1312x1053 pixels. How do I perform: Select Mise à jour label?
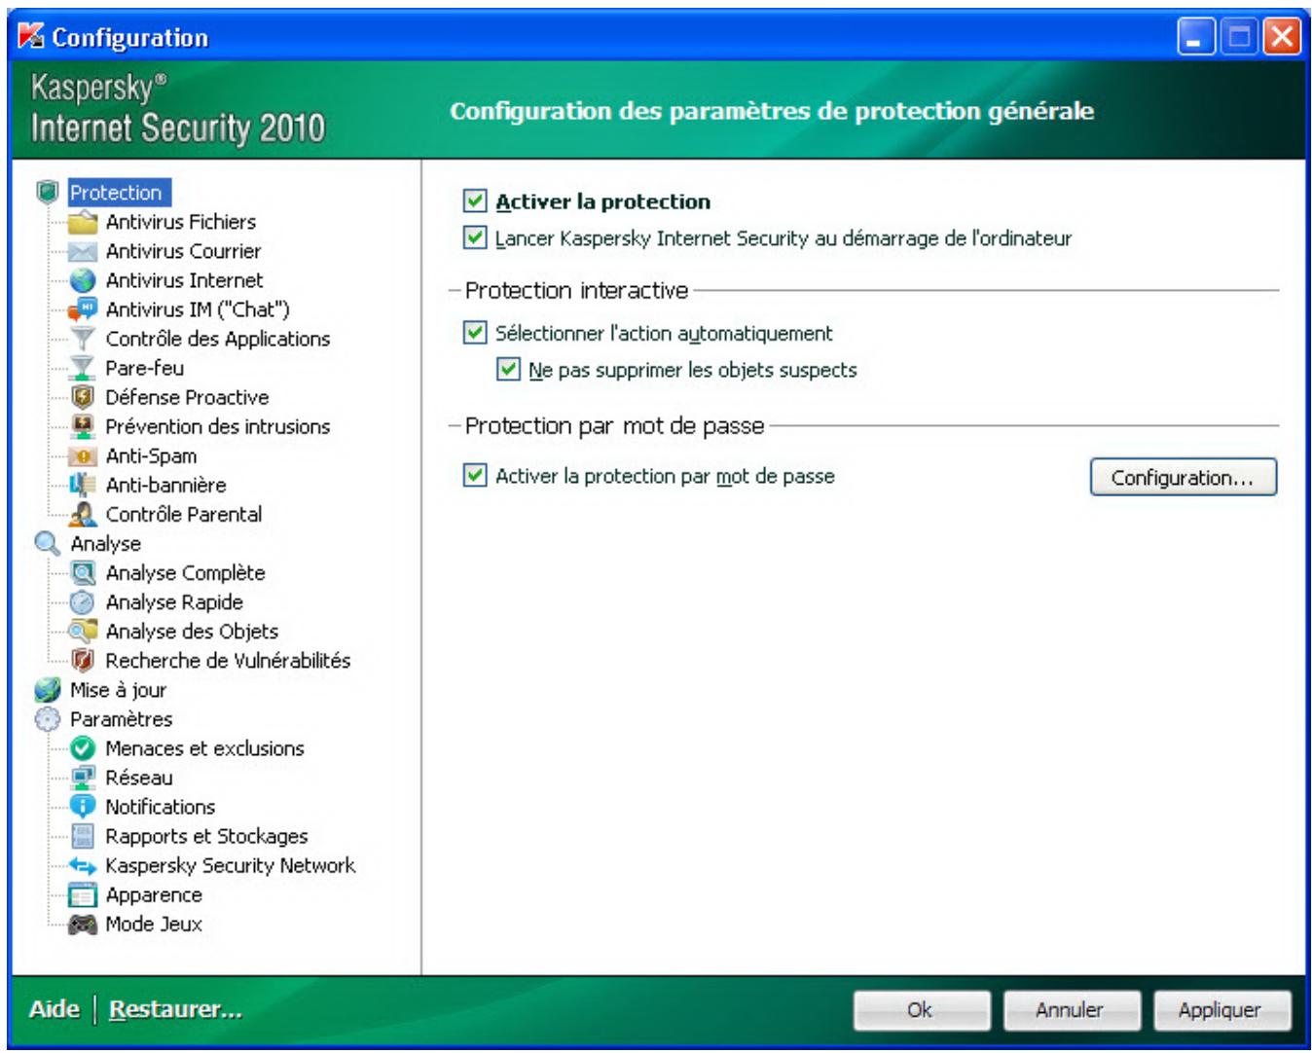click(x=118, y=690)
